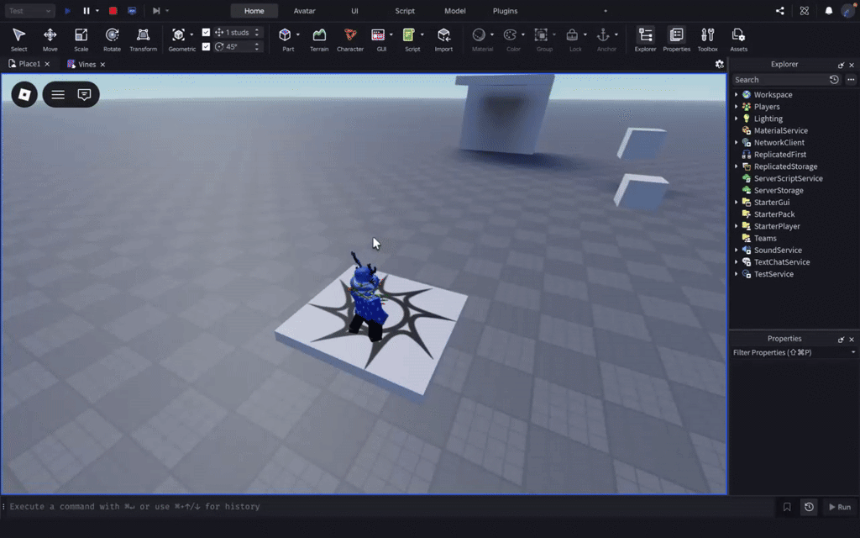The height and width of the screenshot is (538, 860).
Task: Click the Script insert icon
Action: [x=409, y=35]
